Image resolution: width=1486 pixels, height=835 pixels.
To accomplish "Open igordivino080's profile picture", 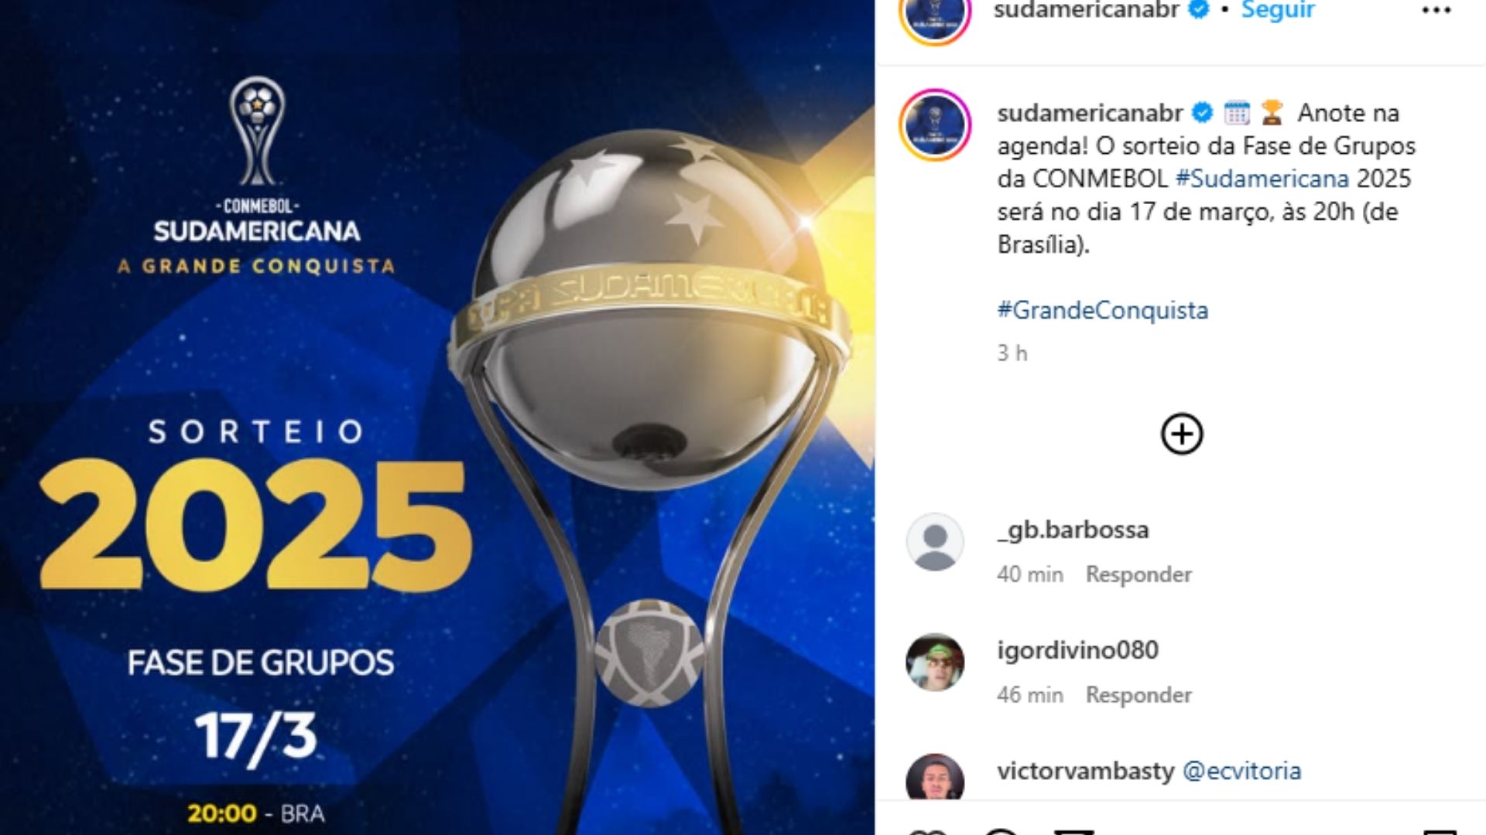I will coord(935,663).
